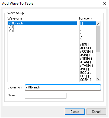Select the v1#branch waveform
The width and height of the screenshot is (109, 118).
coord(42,23)
